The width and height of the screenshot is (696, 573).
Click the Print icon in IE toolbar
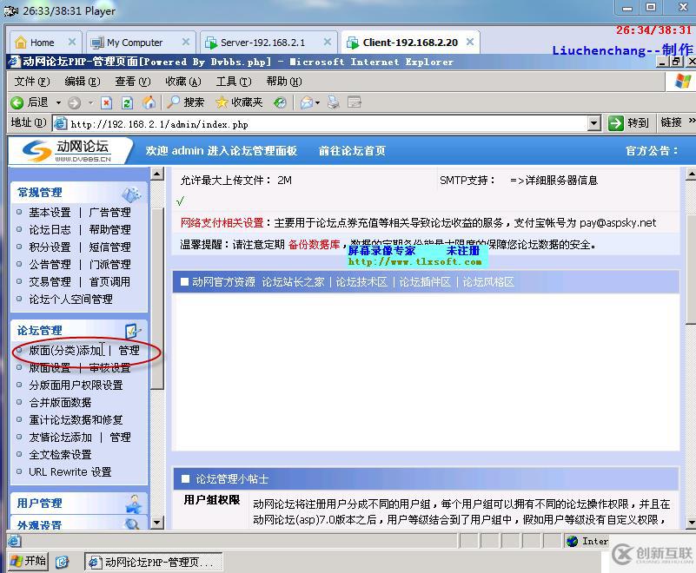click(x=334, y=103)
